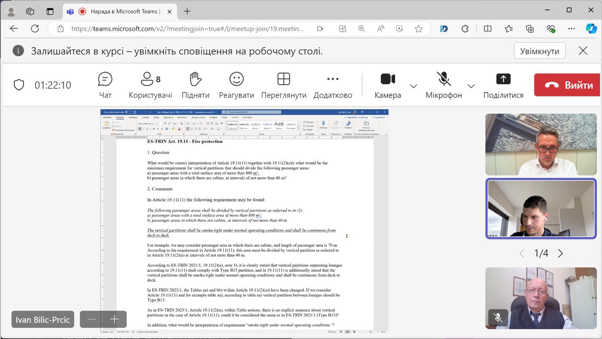Open the Teams meeting Chat panel

coord(105,85)
